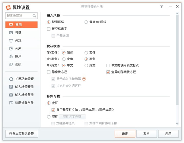
Task: Enable 按空格出字 checkbox
Action: click(48, 29)
